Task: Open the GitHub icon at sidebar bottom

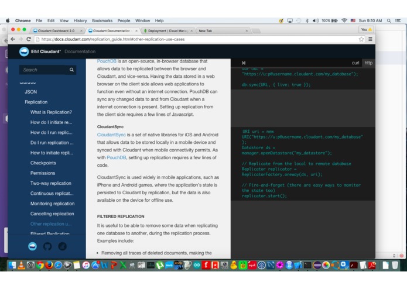Action: pos(47,246)
